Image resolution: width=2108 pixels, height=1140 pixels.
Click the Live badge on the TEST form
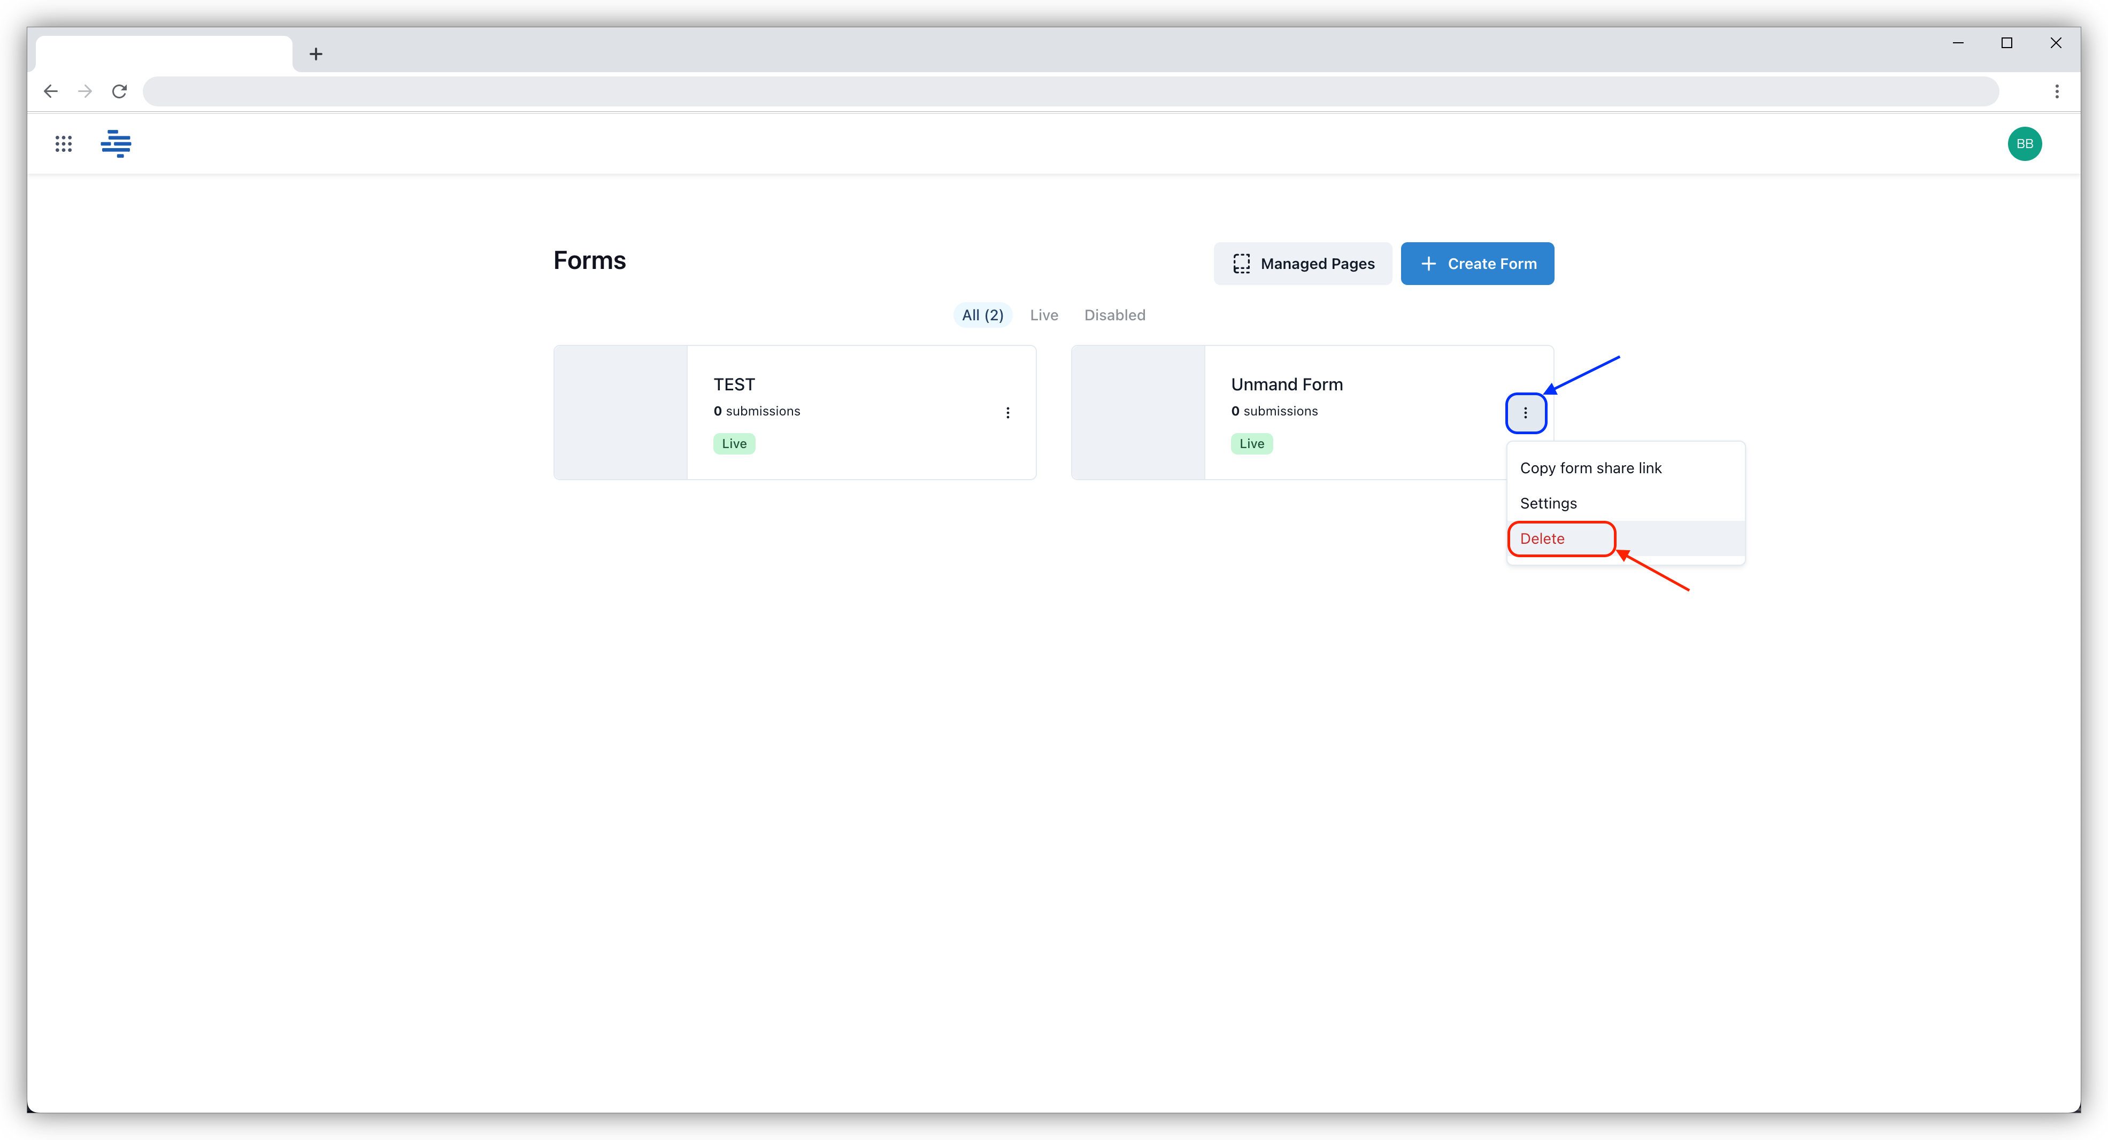click(x=733, y=443)
